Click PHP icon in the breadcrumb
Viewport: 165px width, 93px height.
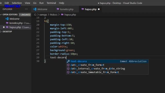(x=62, y=14)
